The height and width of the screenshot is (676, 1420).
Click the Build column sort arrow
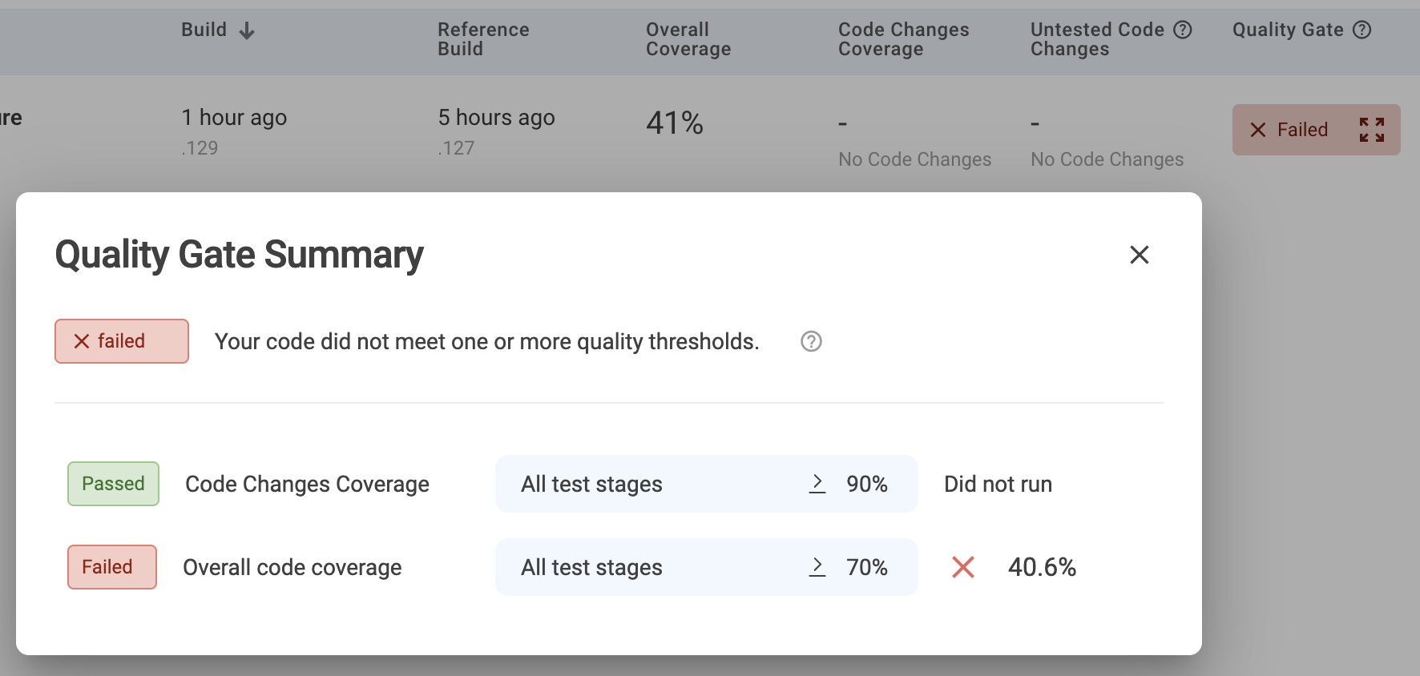[x=247, y=30]
